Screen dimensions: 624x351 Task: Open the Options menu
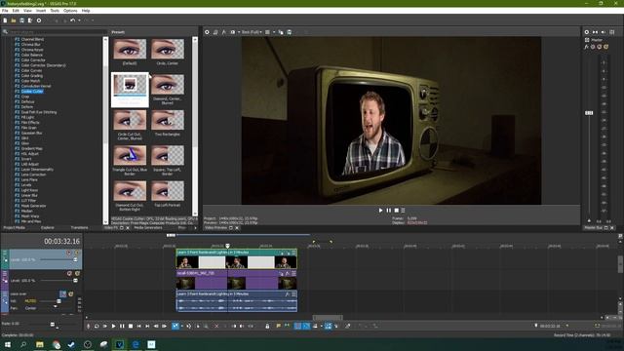[70, 11]
